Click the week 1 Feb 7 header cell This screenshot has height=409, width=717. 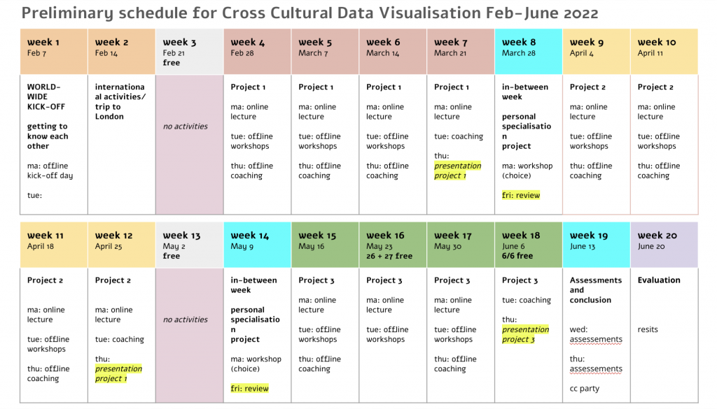click(x=54, y=52)
